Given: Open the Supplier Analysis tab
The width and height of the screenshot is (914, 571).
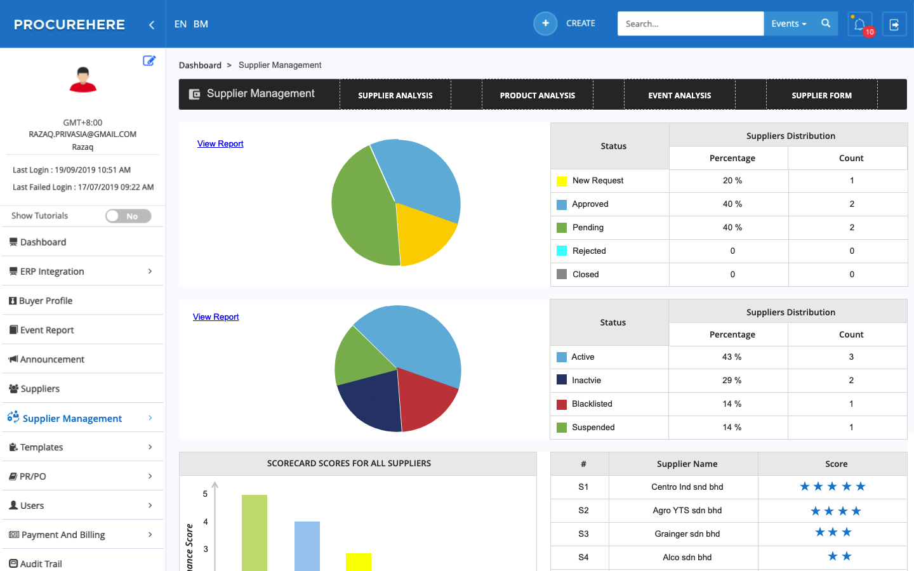Looking at the screenshot, I should [x=395, y=95].
